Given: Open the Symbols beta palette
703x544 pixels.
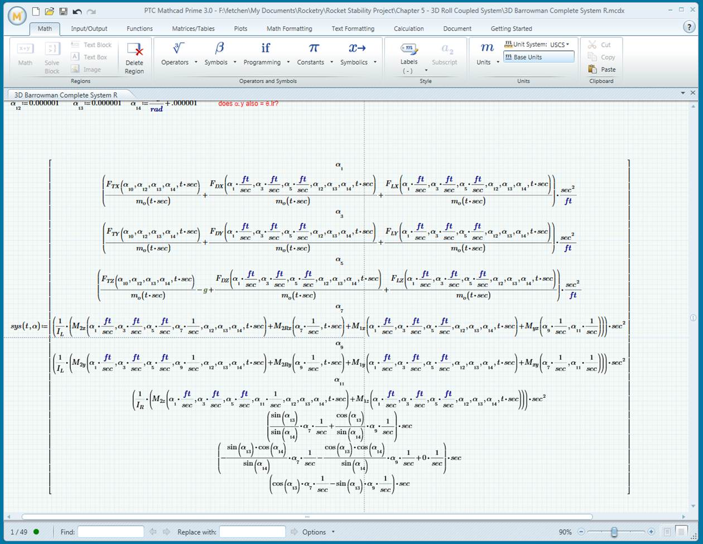Looking at the screenshot, I should coord(219,49).
